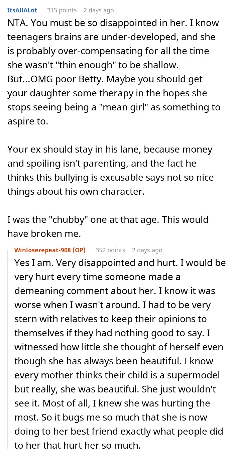Open Winloserepeat-908 (OP) profile
234x455 pixels.
[50, 250]
